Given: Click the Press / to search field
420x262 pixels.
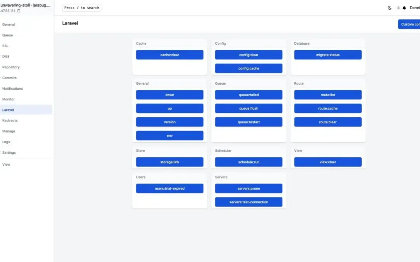Looking at the screenshot, I should [x=82, y=7].
